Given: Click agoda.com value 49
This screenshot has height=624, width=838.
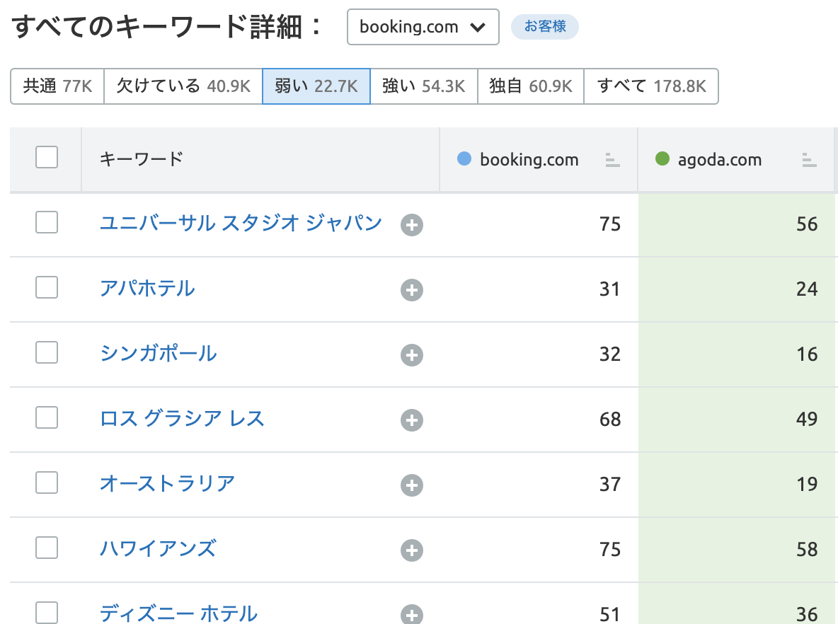Looking at the screenshot, I should (x=807, y=420).
